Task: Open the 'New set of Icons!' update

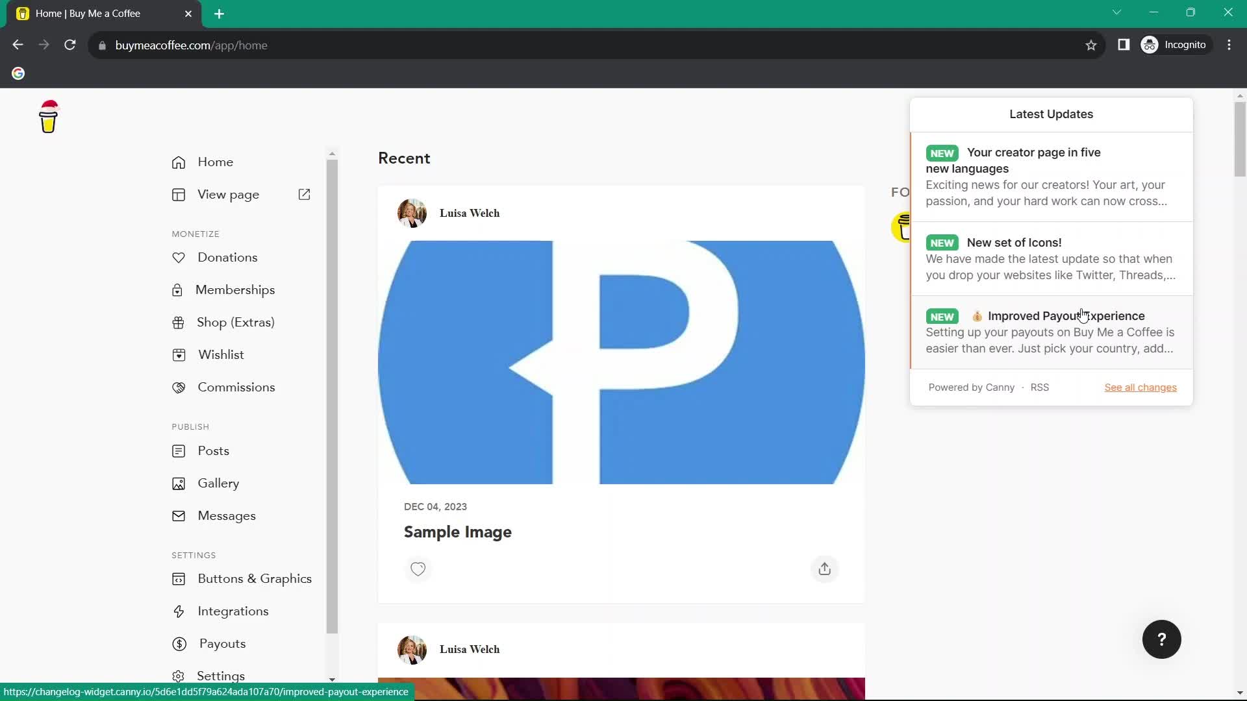Action: 1052,259
